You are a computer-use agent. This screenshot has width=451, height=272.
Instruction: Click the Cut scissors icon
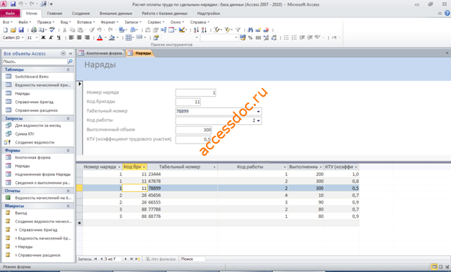(x=65, y=30)
